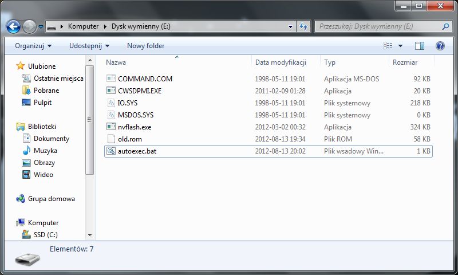Open the recent pages dropdown beside Forward

pos(41,26)
